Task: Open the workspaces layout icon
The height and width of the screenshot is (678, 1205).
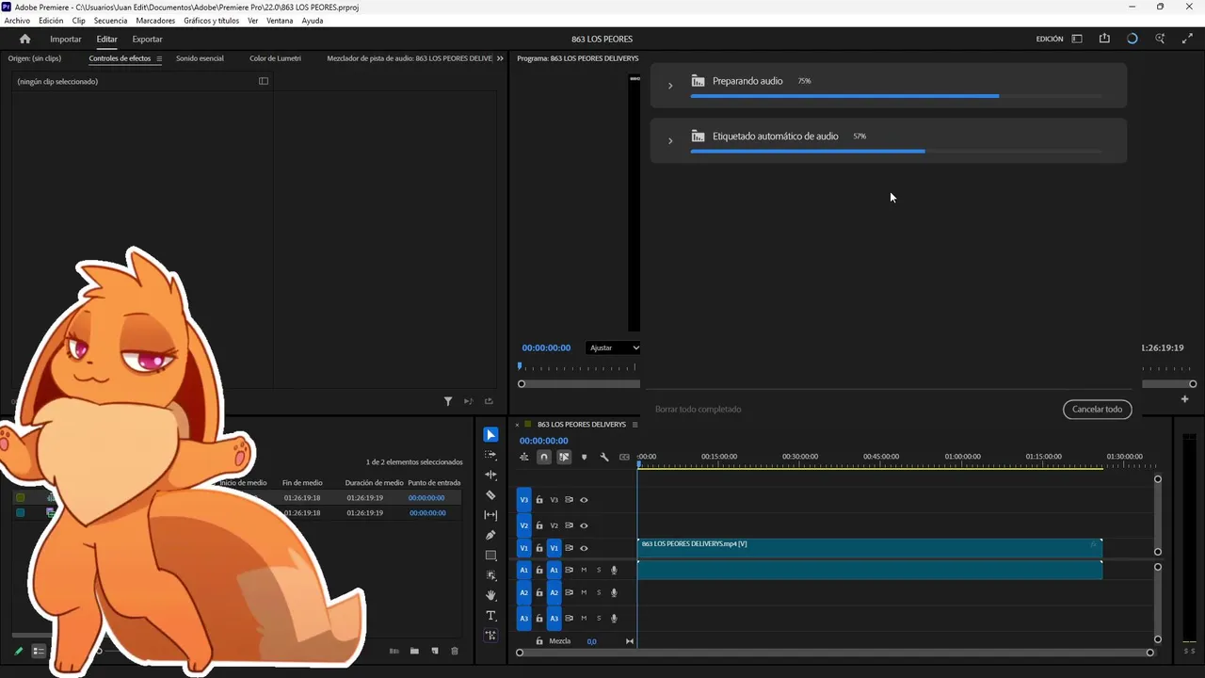Action: (x=1077, y=39)
